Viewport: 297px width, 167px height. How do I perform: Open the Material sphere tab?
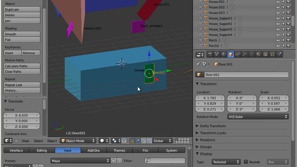258,55
